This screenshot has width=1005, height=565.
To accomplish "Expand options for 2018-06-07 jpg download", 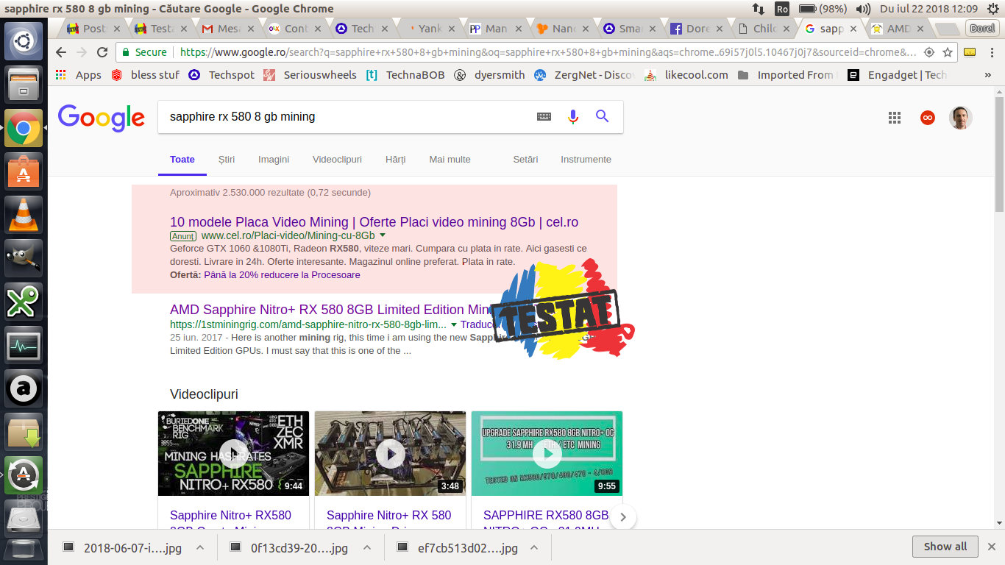I will point(199,547).
